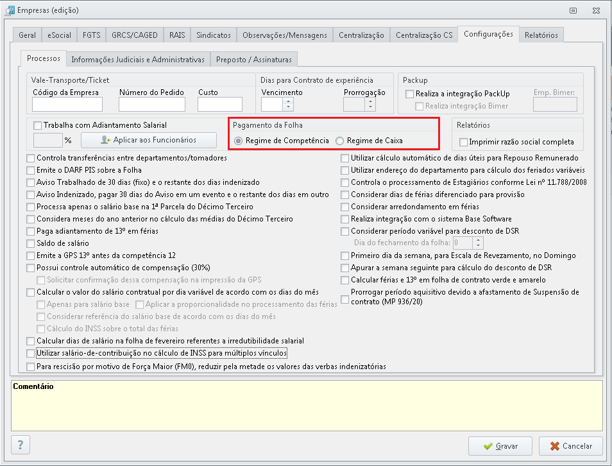612x466 pixels.
Task: Click Dia do fechamento da folha spinner
Action: (x=478, y=243)
